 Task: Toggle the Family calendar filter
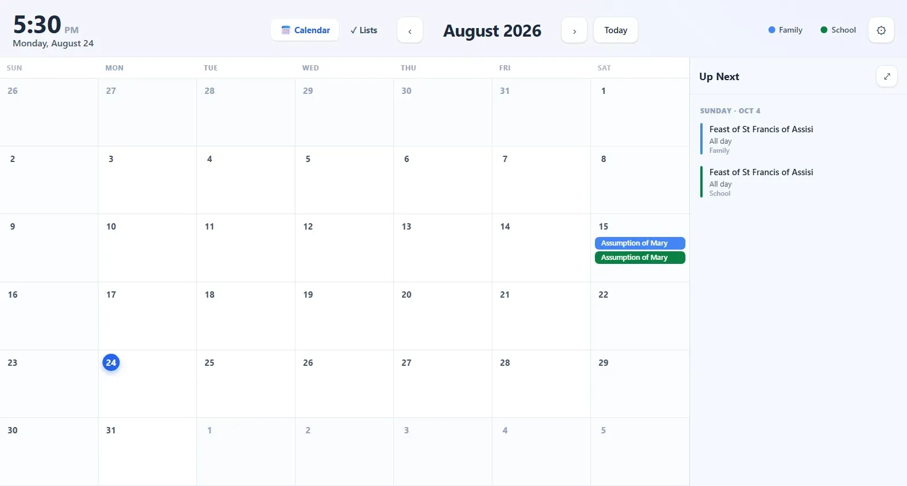pos(785,30)
